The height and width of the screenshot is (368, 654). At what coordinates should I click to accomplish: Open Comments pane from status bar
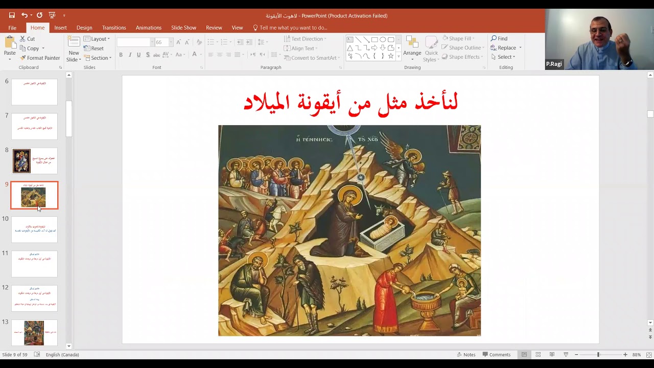tap(496, 355)
